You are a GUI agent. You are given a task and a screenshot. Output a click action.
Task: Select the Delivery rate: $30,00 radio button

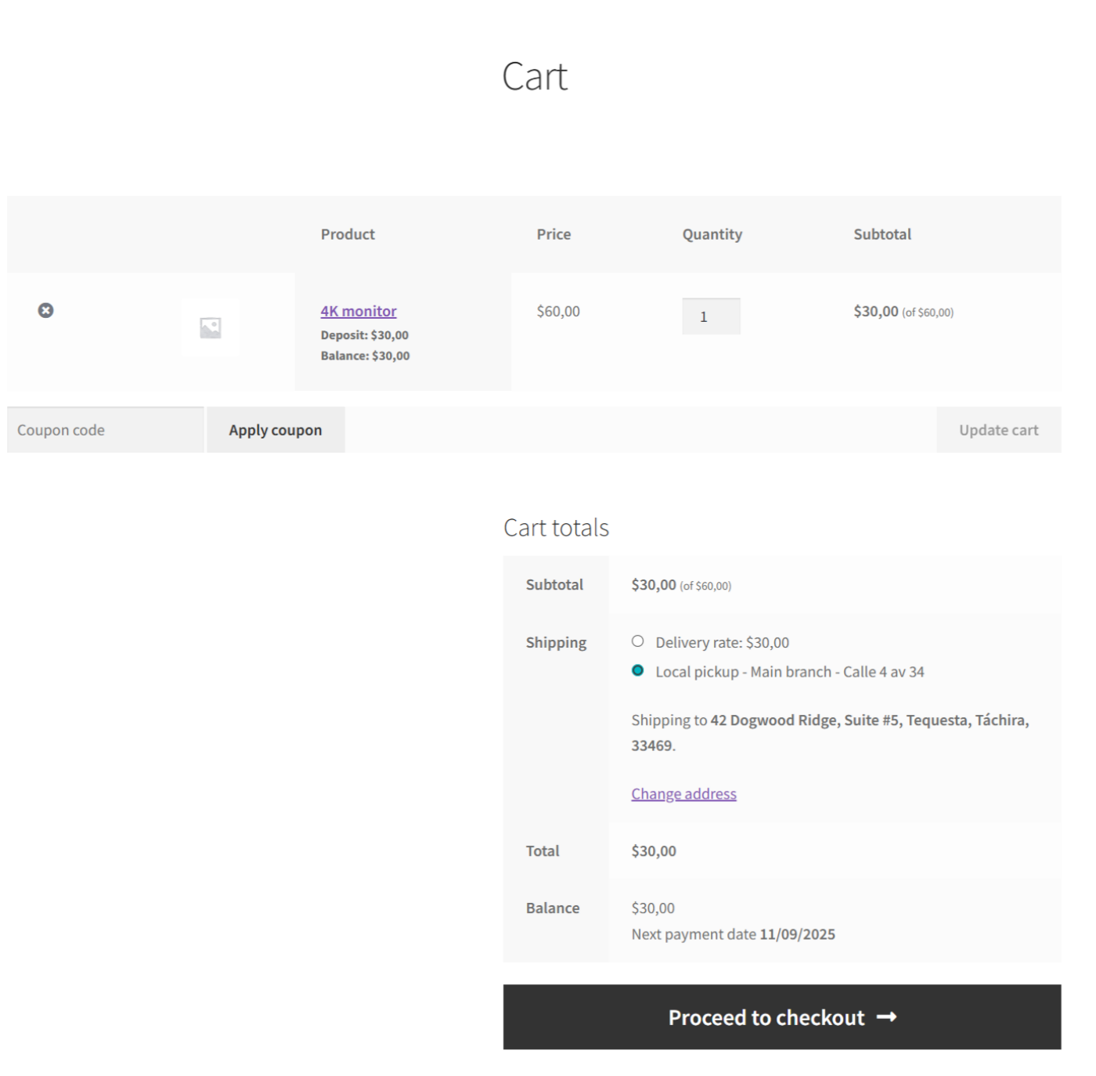[637, 641]
